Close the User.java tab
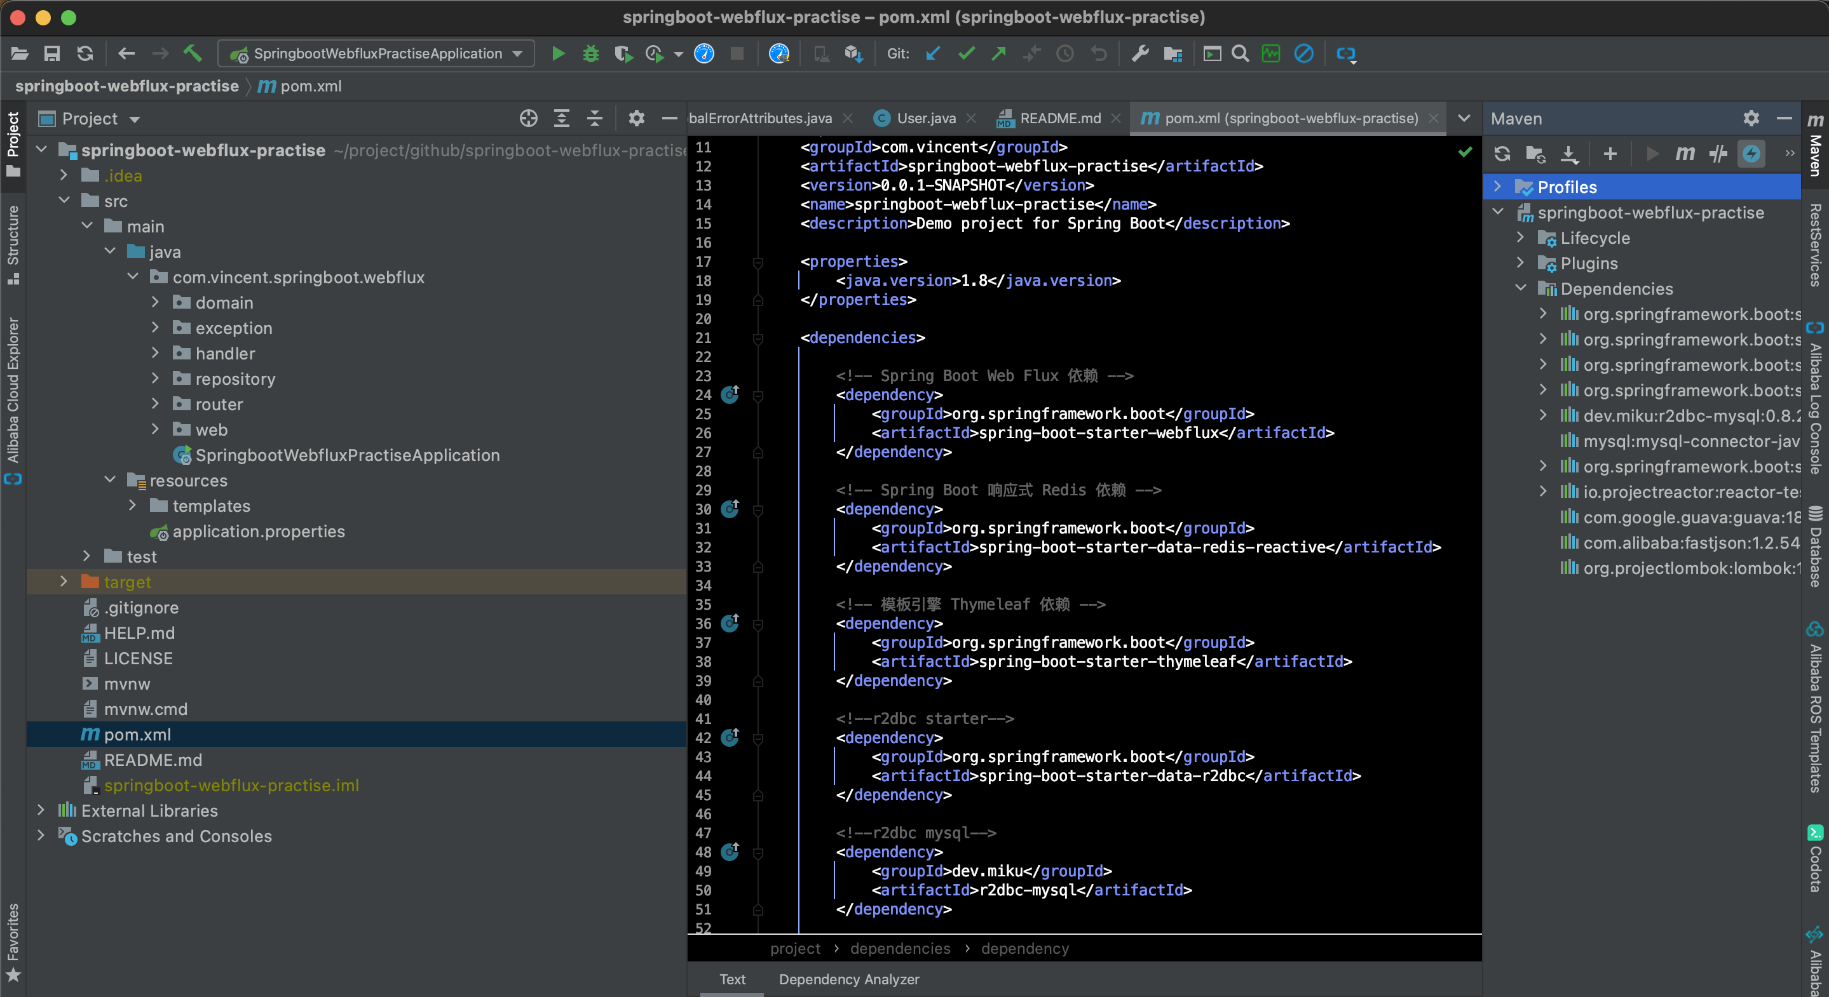Screen dimensions: 1829x997 click(971, 119)
